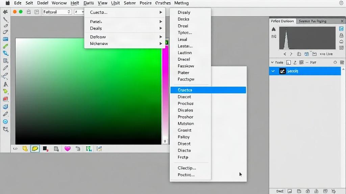The image size is (346, 194).
Task: Click the left arrow button below the histogram
Action: point(285,54)
